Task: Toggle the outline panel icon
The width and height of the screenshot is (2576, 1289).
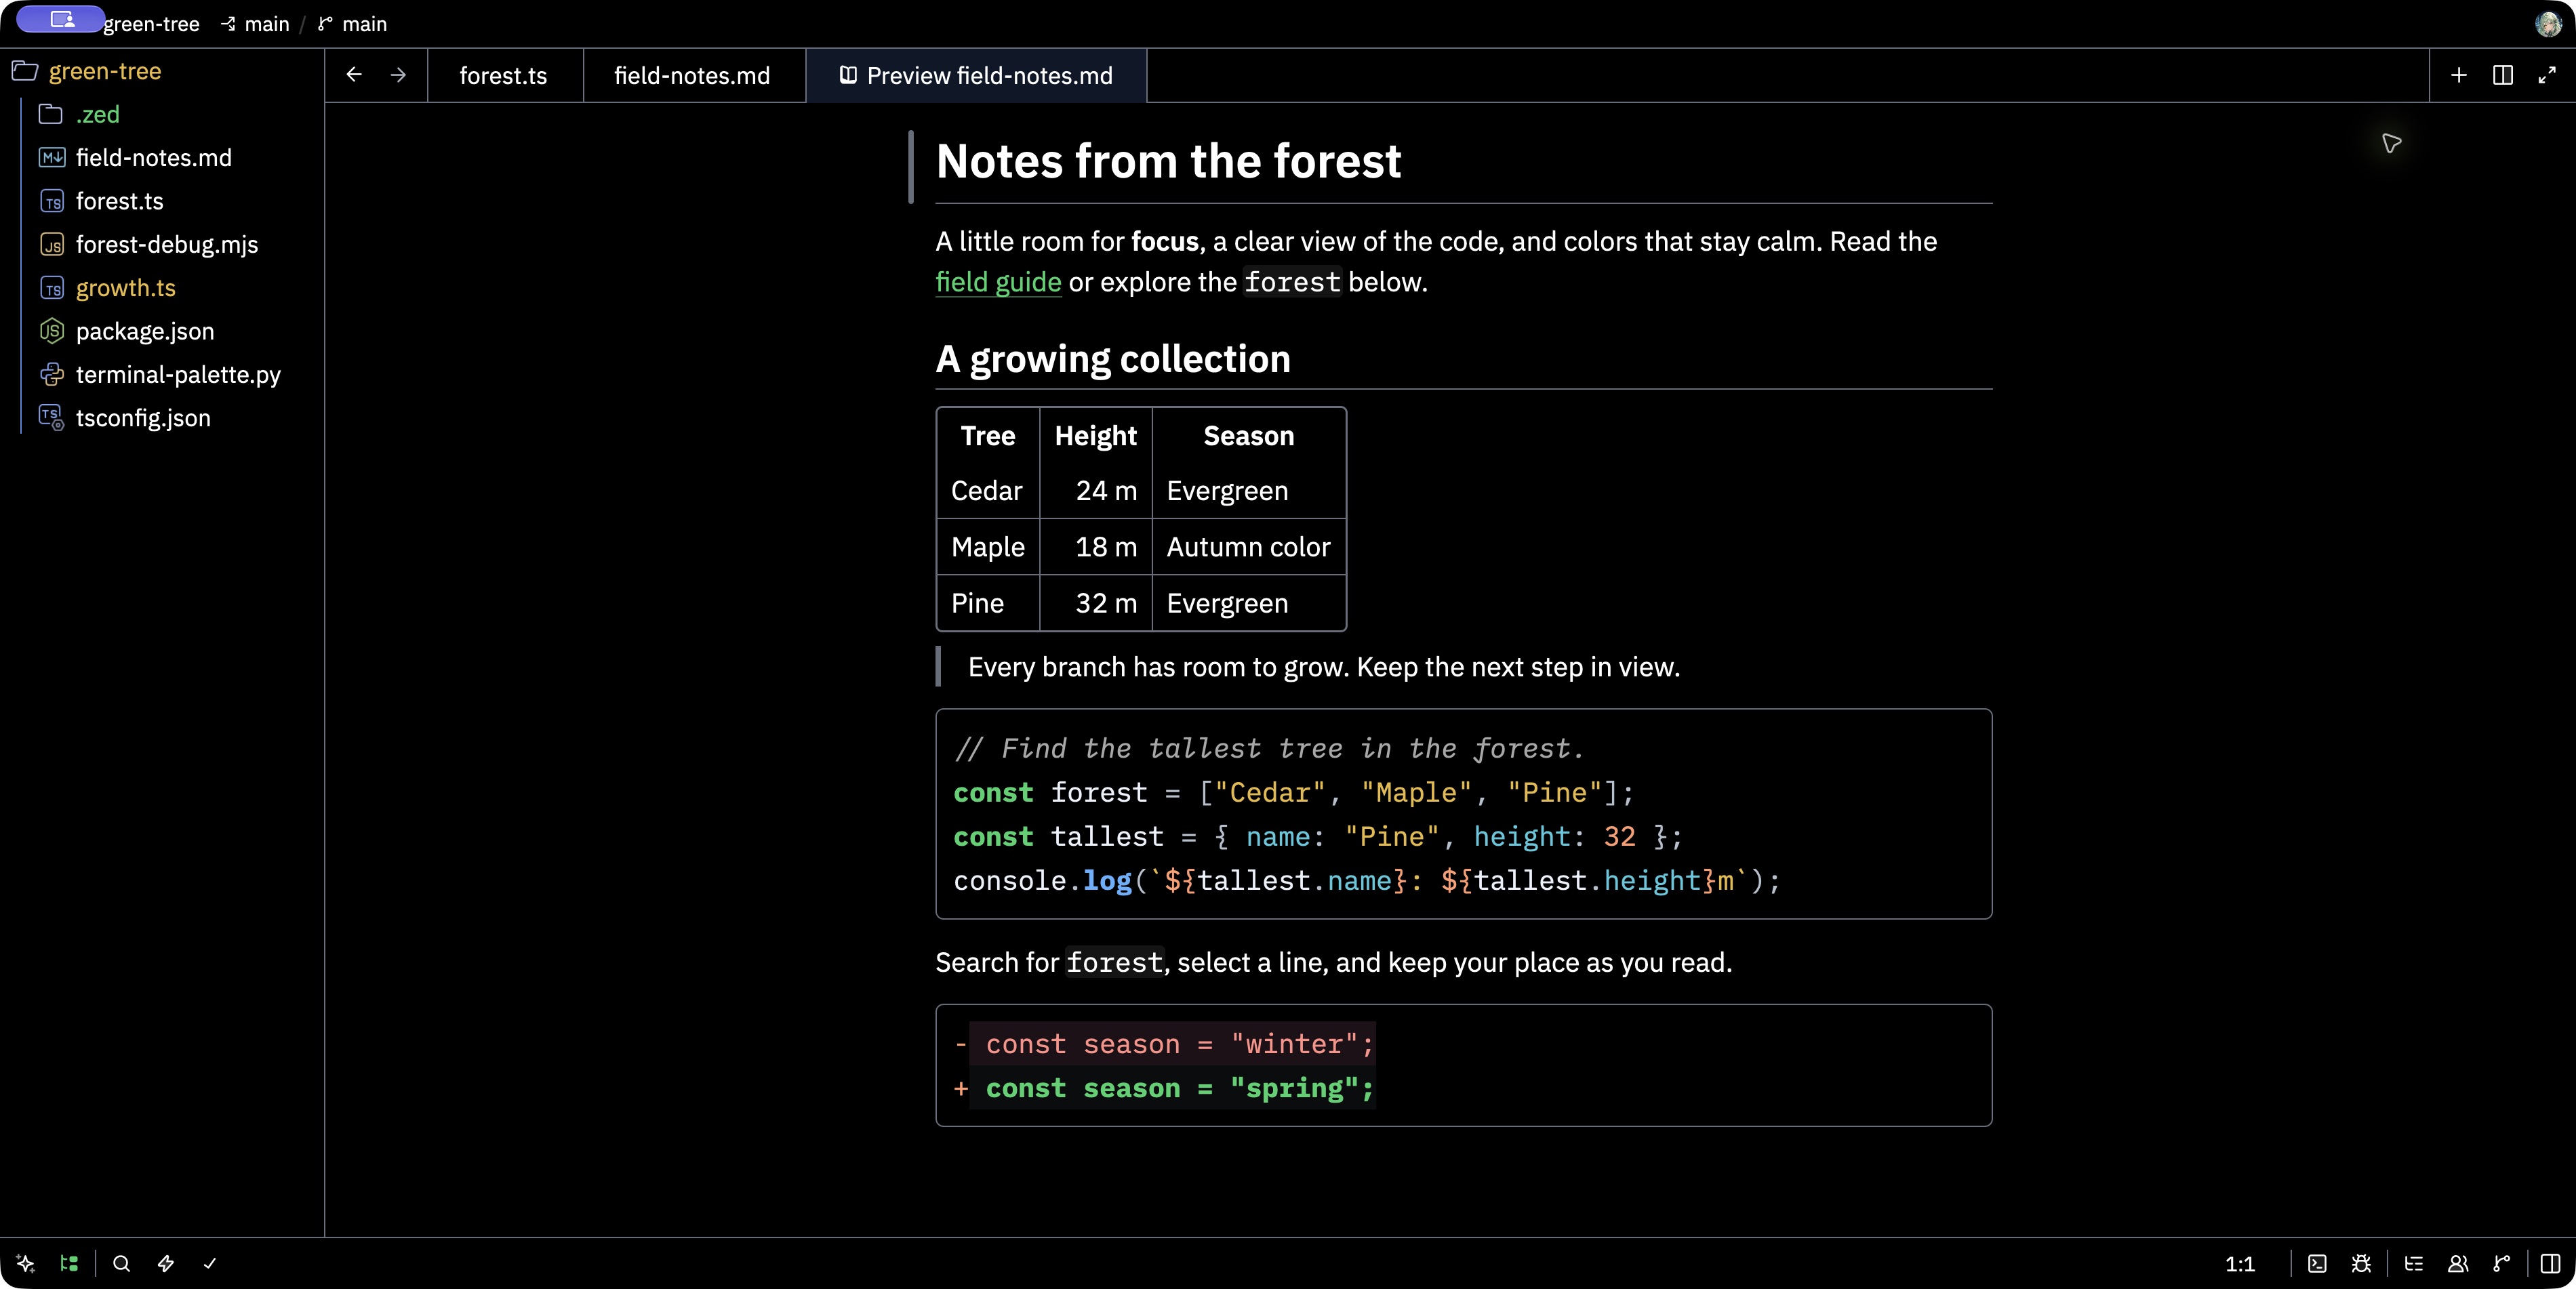Action: (2414, 1263)
